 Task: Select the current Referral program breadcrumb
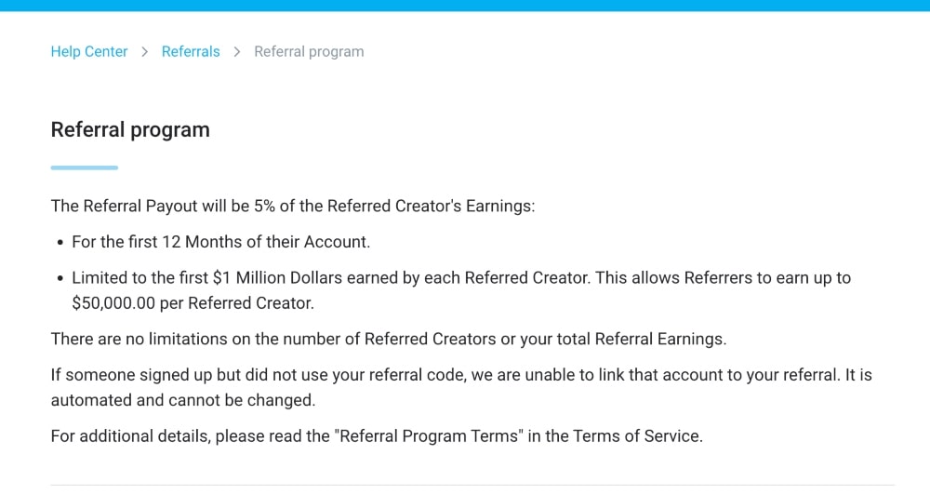(309, 51)
